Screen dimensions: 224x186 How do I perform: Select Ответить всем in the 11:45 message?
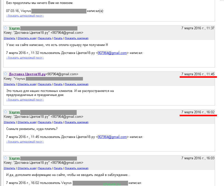coord(27,84)
